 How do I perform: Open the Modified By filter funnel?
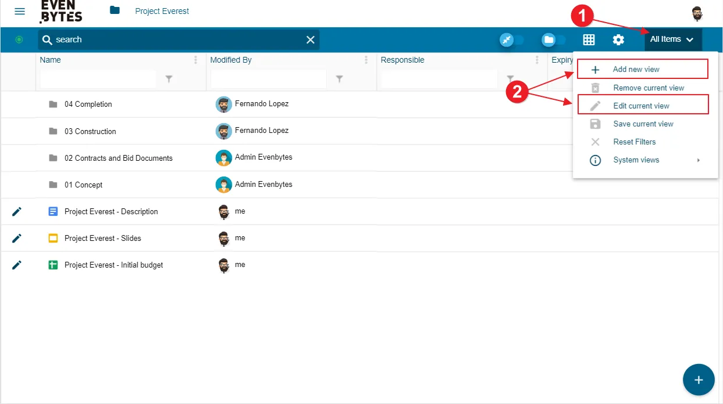click(x=339, y=79)
